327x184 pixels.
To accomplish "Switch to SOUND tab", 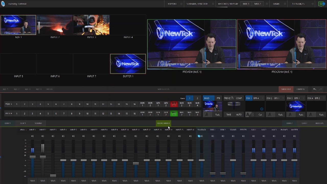I will 38,123.
